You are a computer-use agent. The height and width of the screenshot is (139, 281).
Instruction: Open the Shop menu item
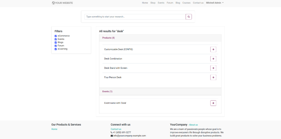(153, 3)
